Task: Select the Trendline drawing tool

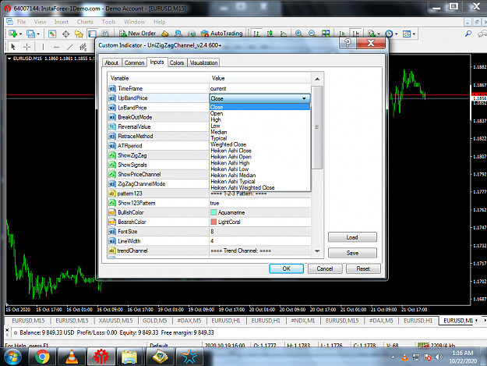Action: (70, 47)
